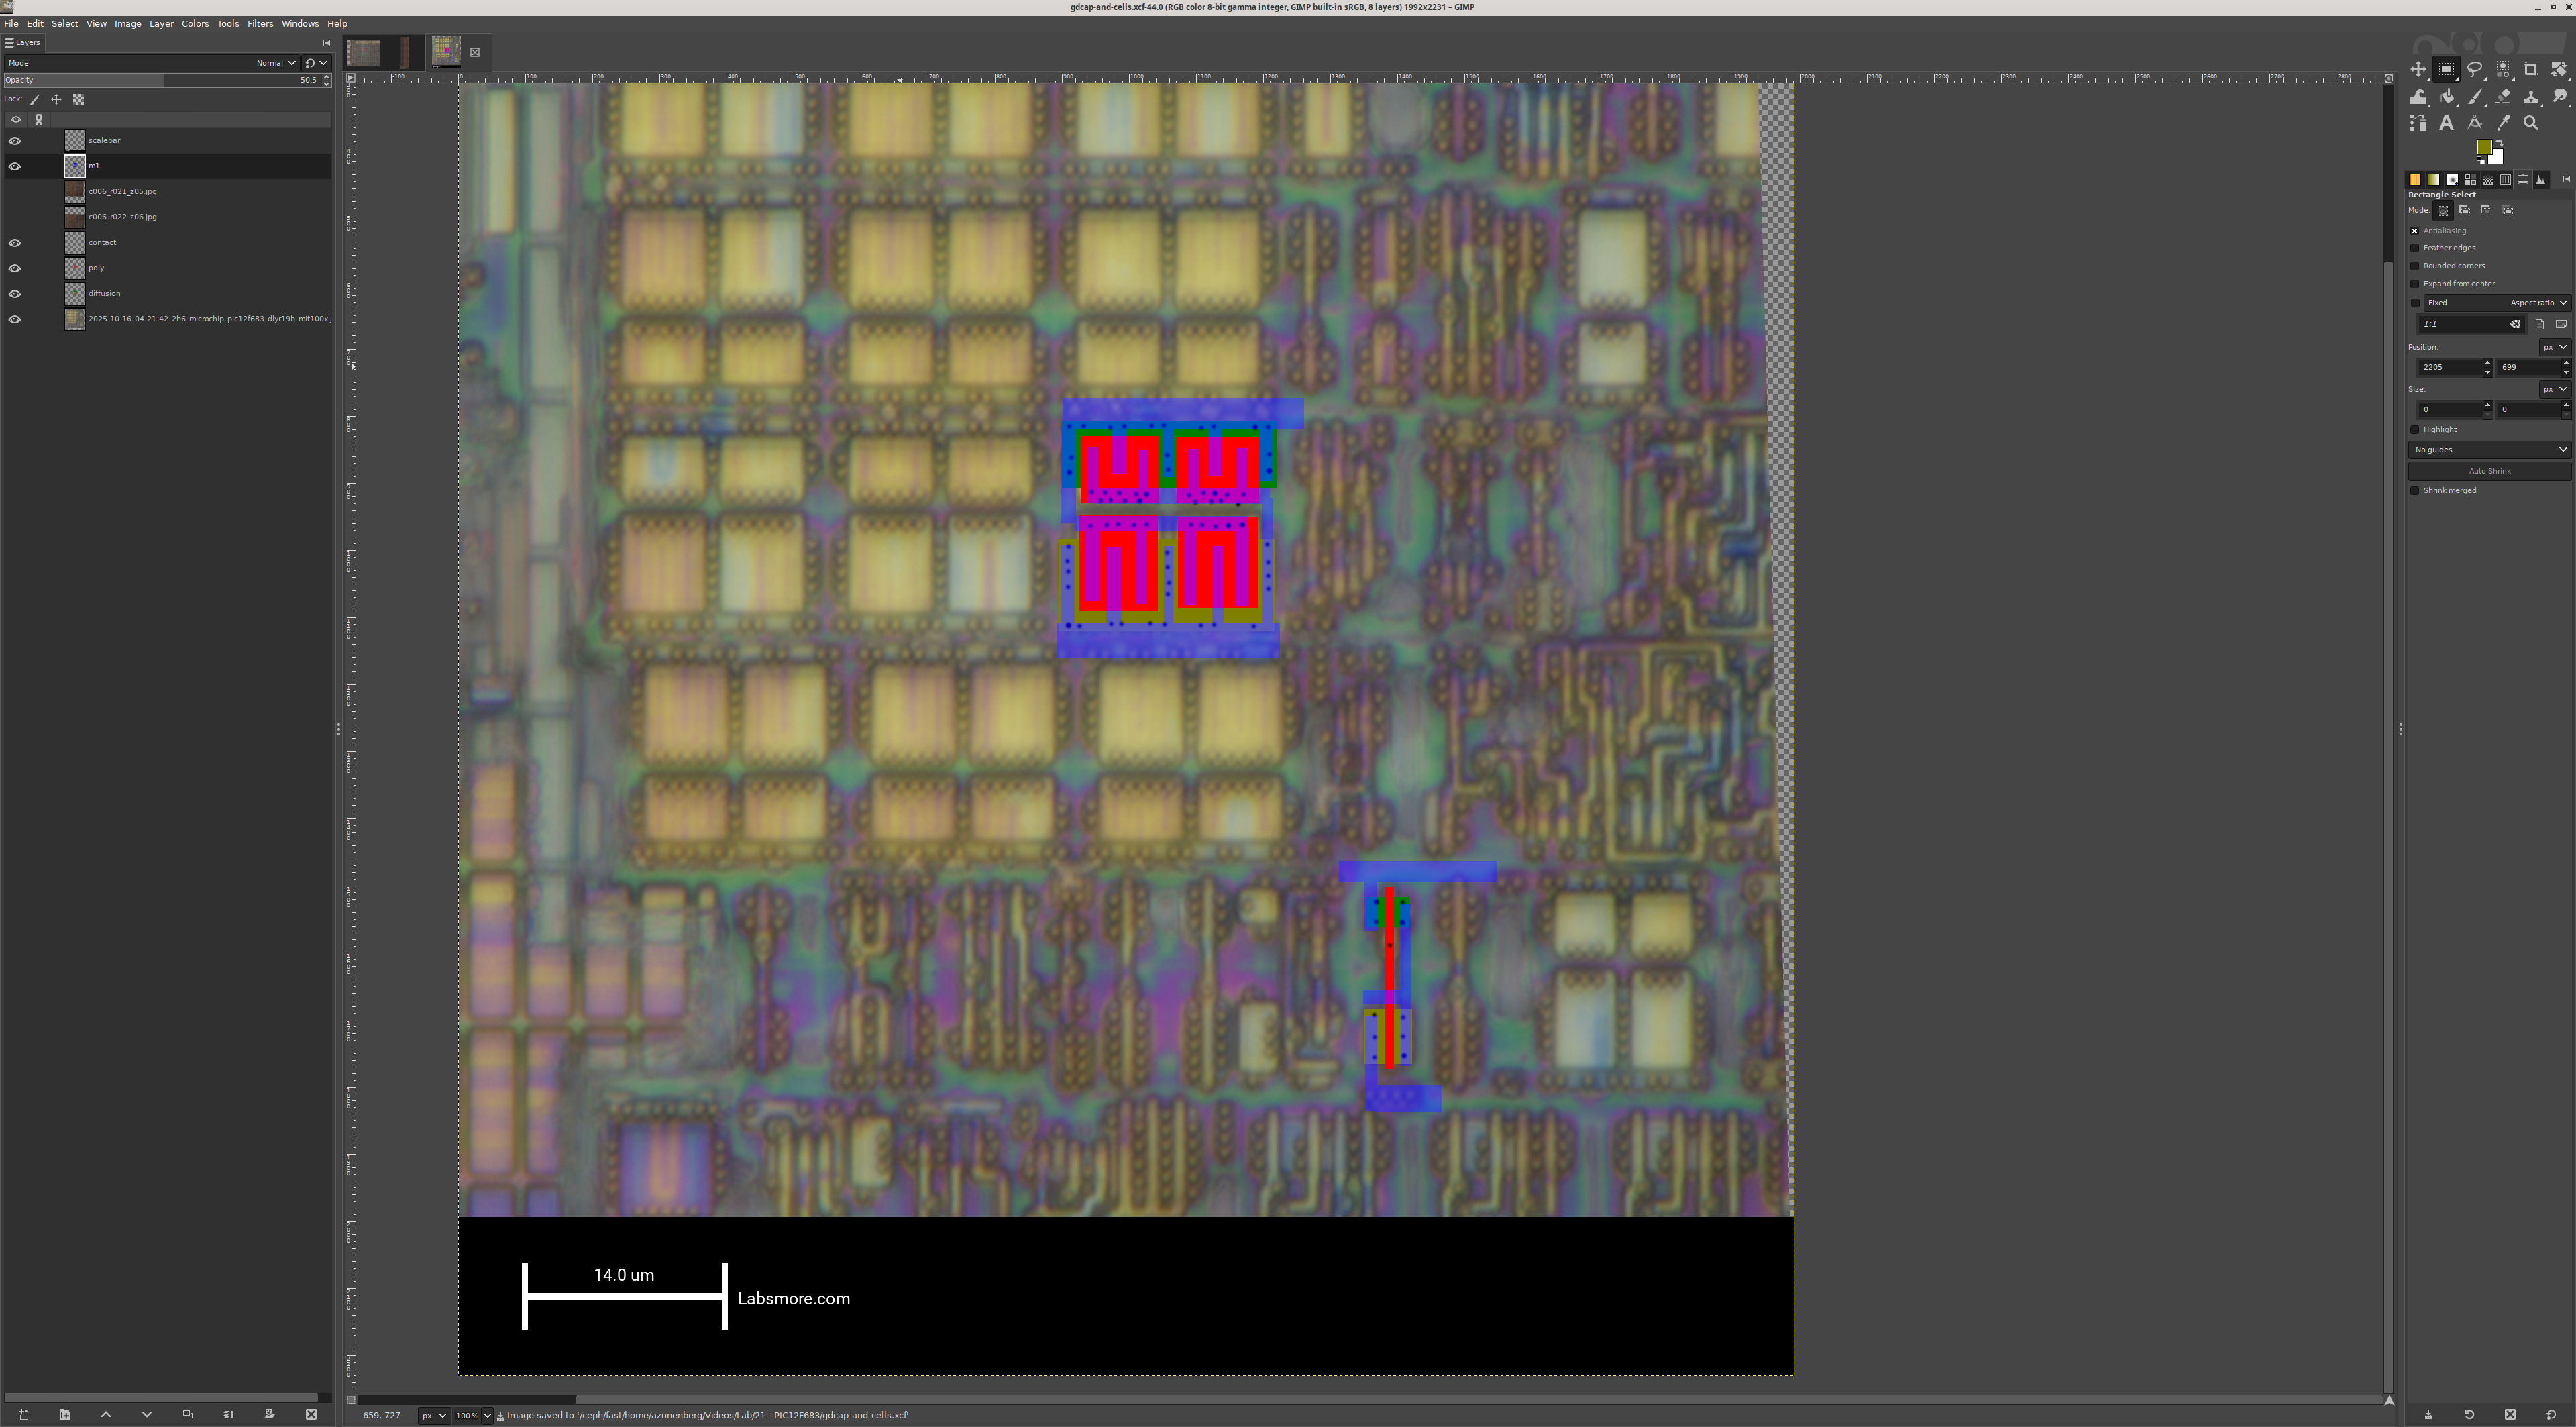
Task: Select the Free Select lasso tool
Action: (x=2474, y=70)
